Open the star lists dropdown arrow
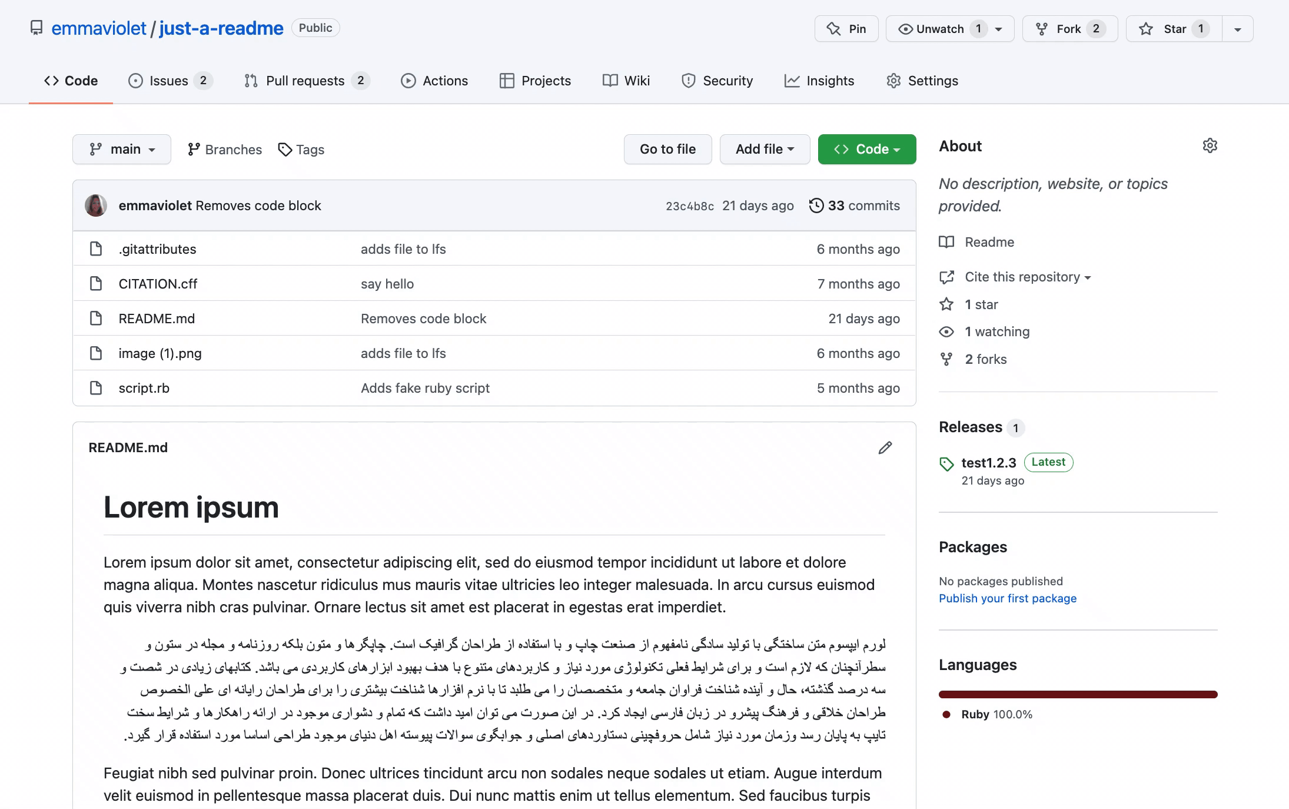Image resolution: width=1289 pixels, height=809 pixels. coord(1238,29)
